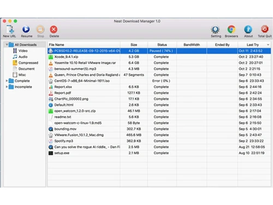This screenshot has width=273, height=205.
Task: Sort by Size column header
Action: click(x=134, y=45)
